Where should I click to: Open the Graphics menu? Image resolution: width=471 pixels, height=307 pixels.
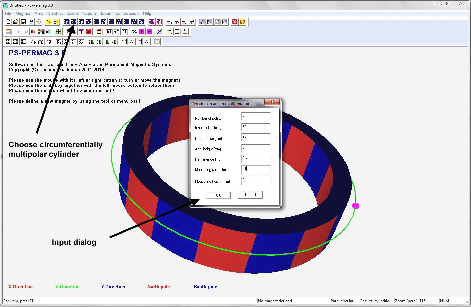[55, 13]
